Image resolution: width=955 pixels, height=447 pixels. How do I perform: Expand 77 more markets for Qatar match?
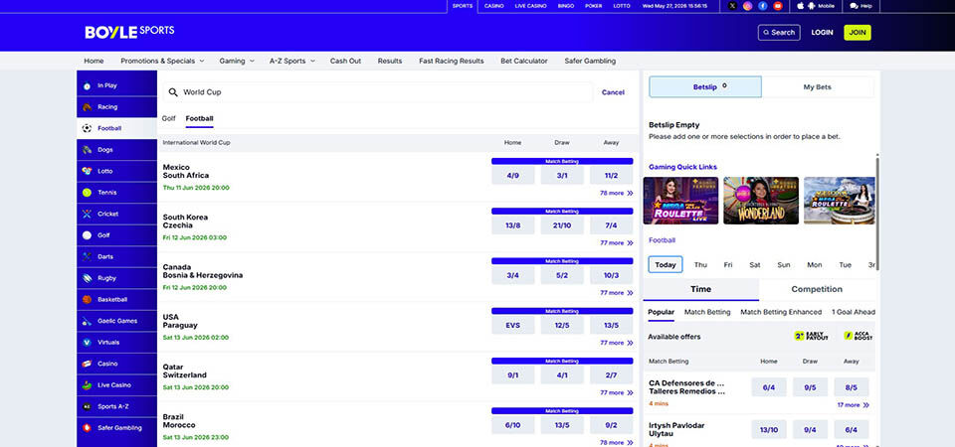(x=617, y=392)
